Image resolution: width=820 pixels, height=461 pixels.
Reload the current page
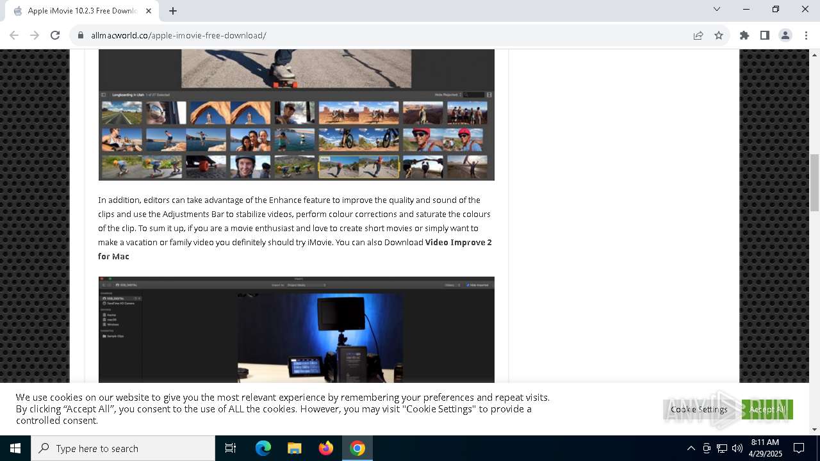click(x=55, y=35)
